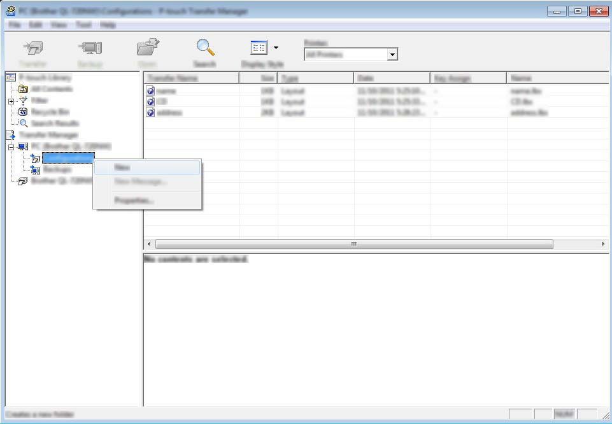Click the Recycle Bin icon
612x424 pixels.
[24, 112]
